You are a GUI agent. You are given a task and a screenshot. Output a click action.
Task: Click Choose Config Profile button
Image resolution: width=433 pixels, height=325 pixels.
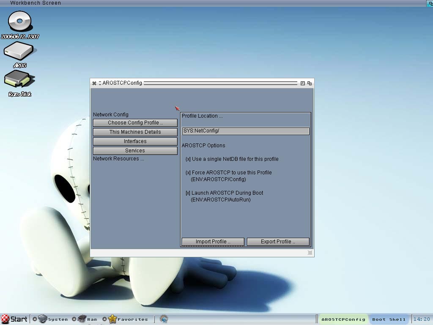pyautogui.click(x=135, y=123)
